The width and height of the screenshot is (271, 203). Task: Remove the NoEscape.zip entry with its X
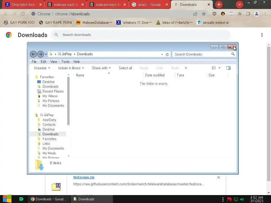pyautogui.click(x=218, y=177)
